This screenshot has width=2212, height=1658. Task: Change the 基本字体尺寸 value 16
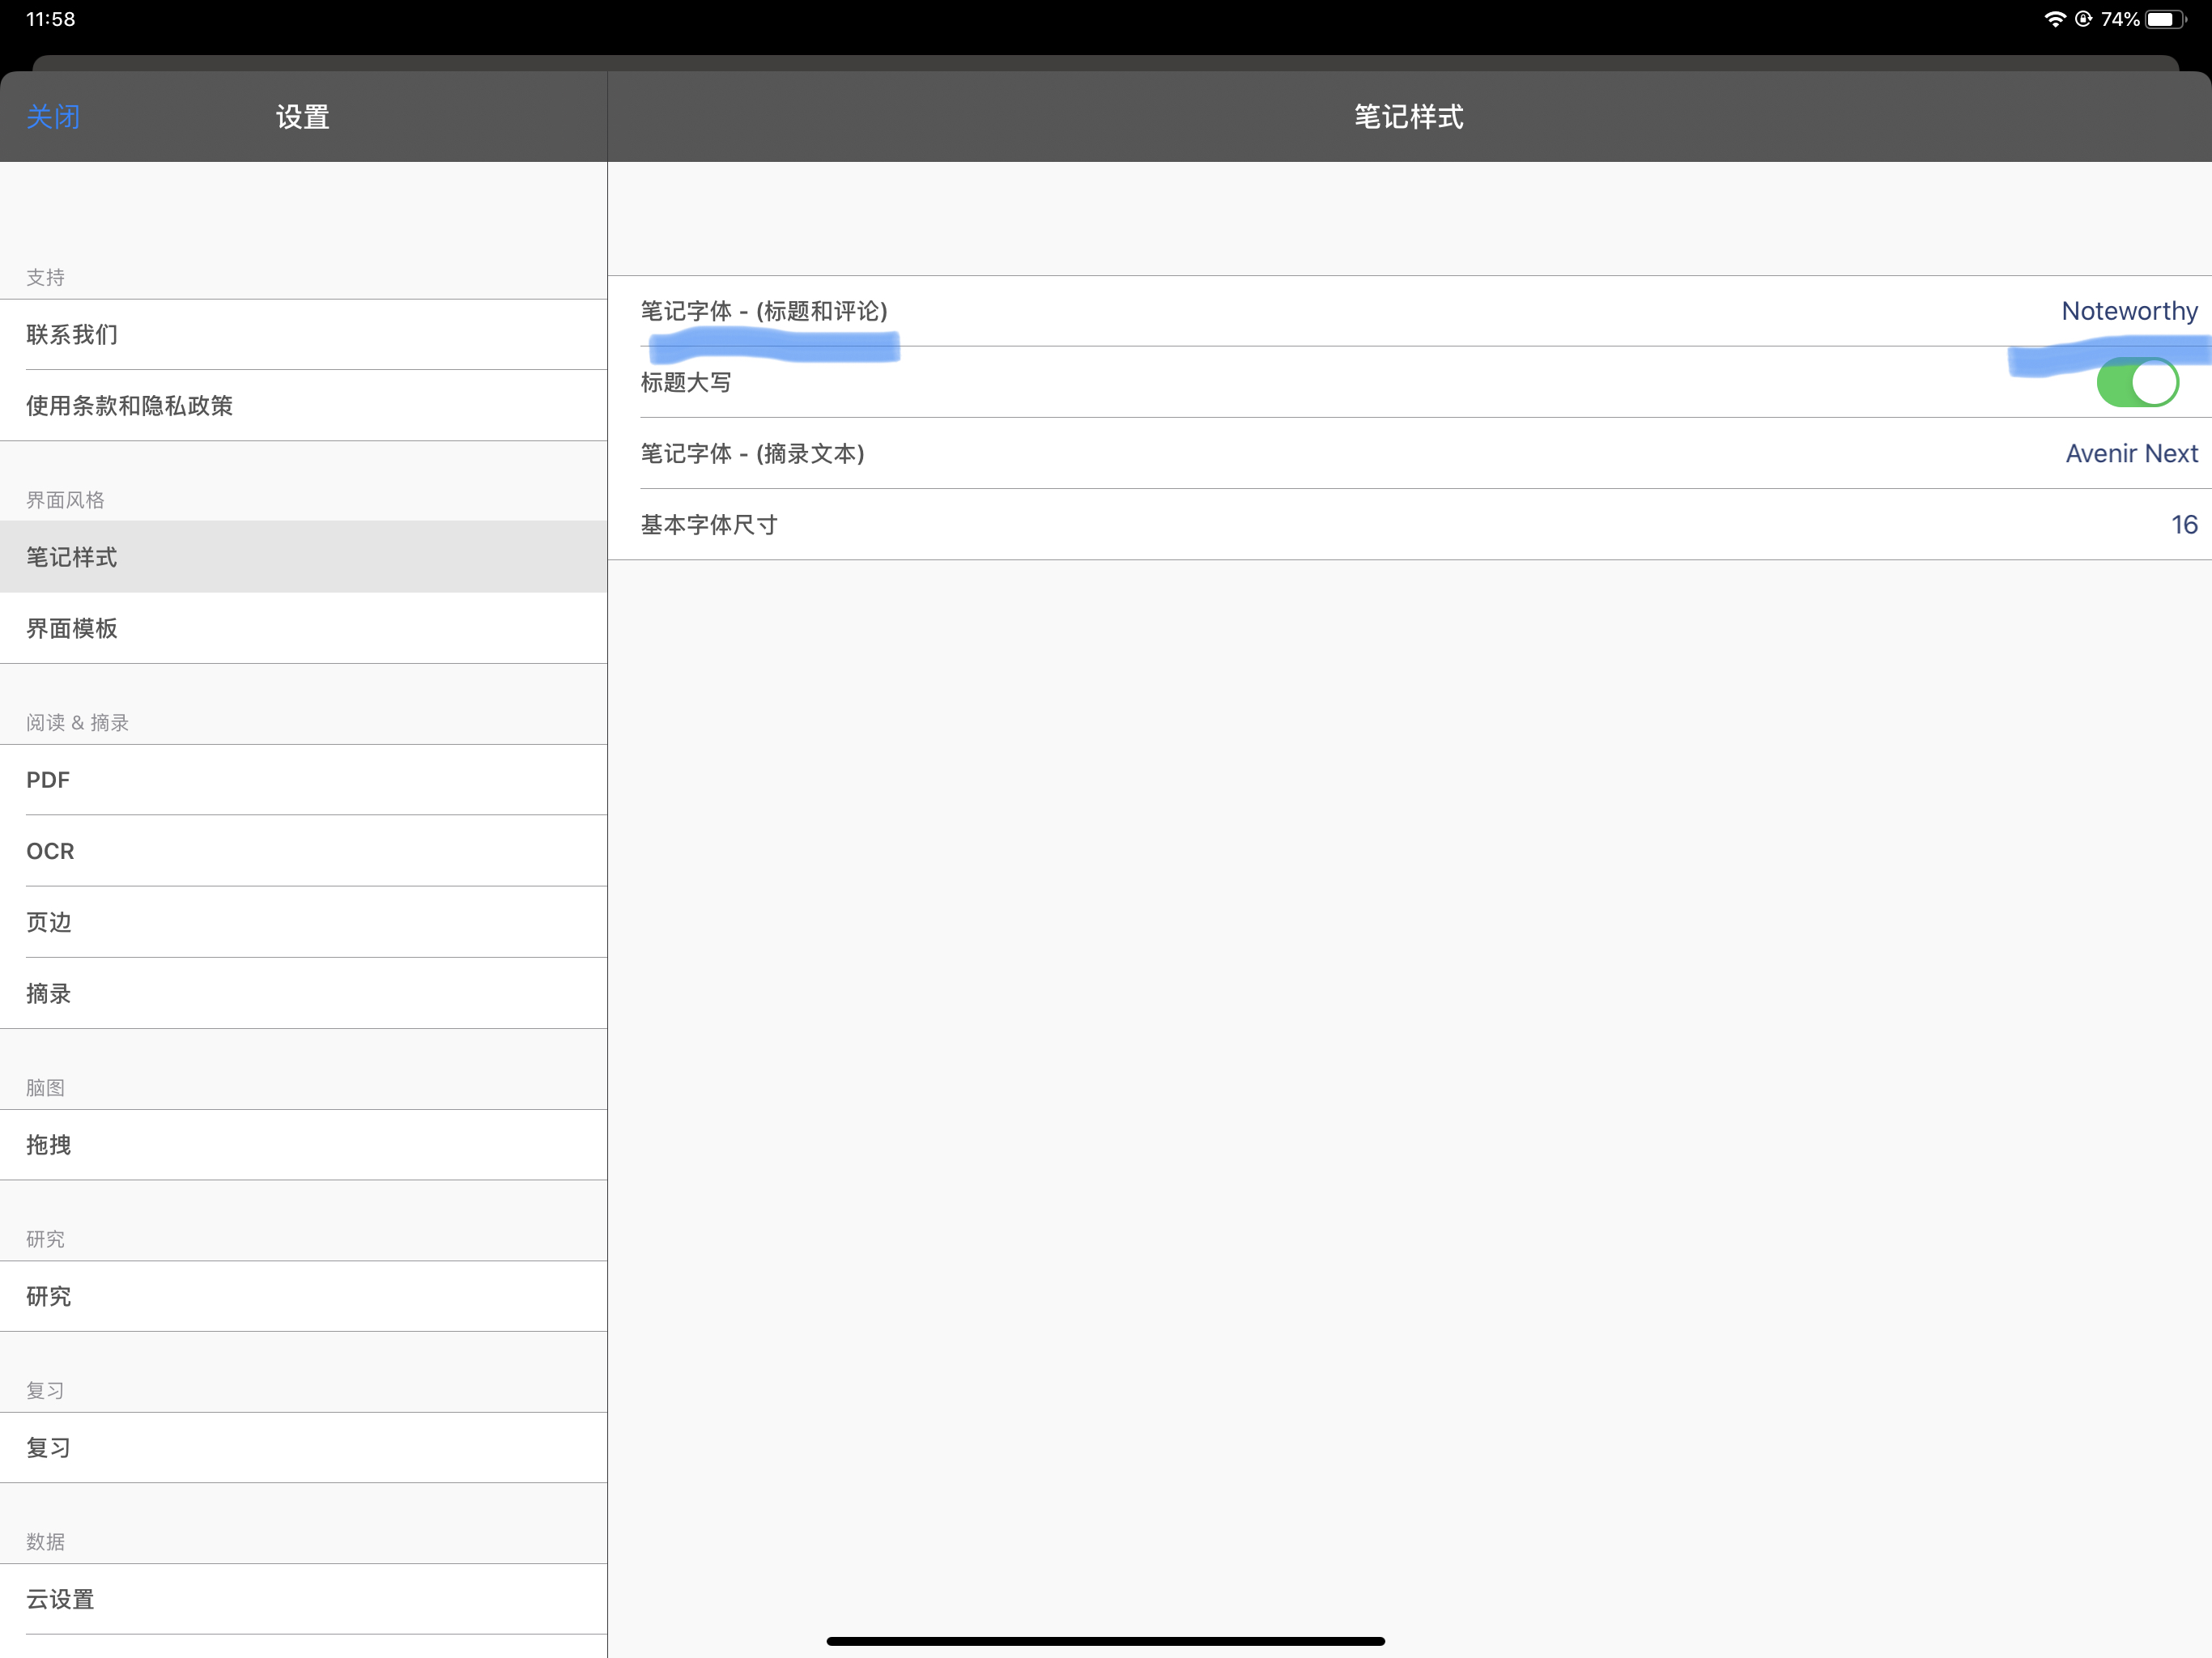pos(2184,524)
